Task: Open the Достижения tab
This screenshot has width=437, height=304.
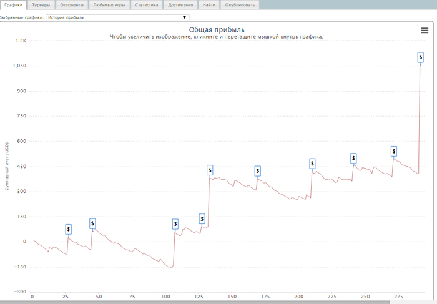Action: pyautogui.click(x=180, y=5)
